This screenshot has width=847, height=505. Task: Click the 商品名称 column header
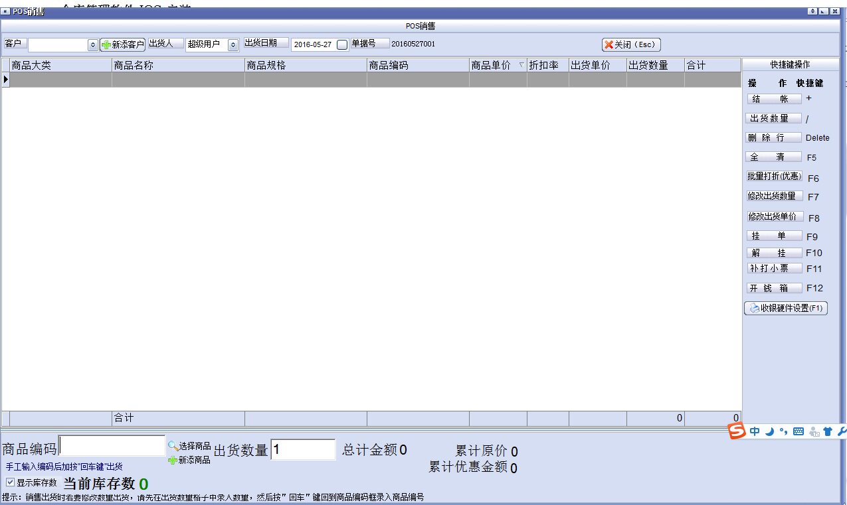[x=178, y=65]
